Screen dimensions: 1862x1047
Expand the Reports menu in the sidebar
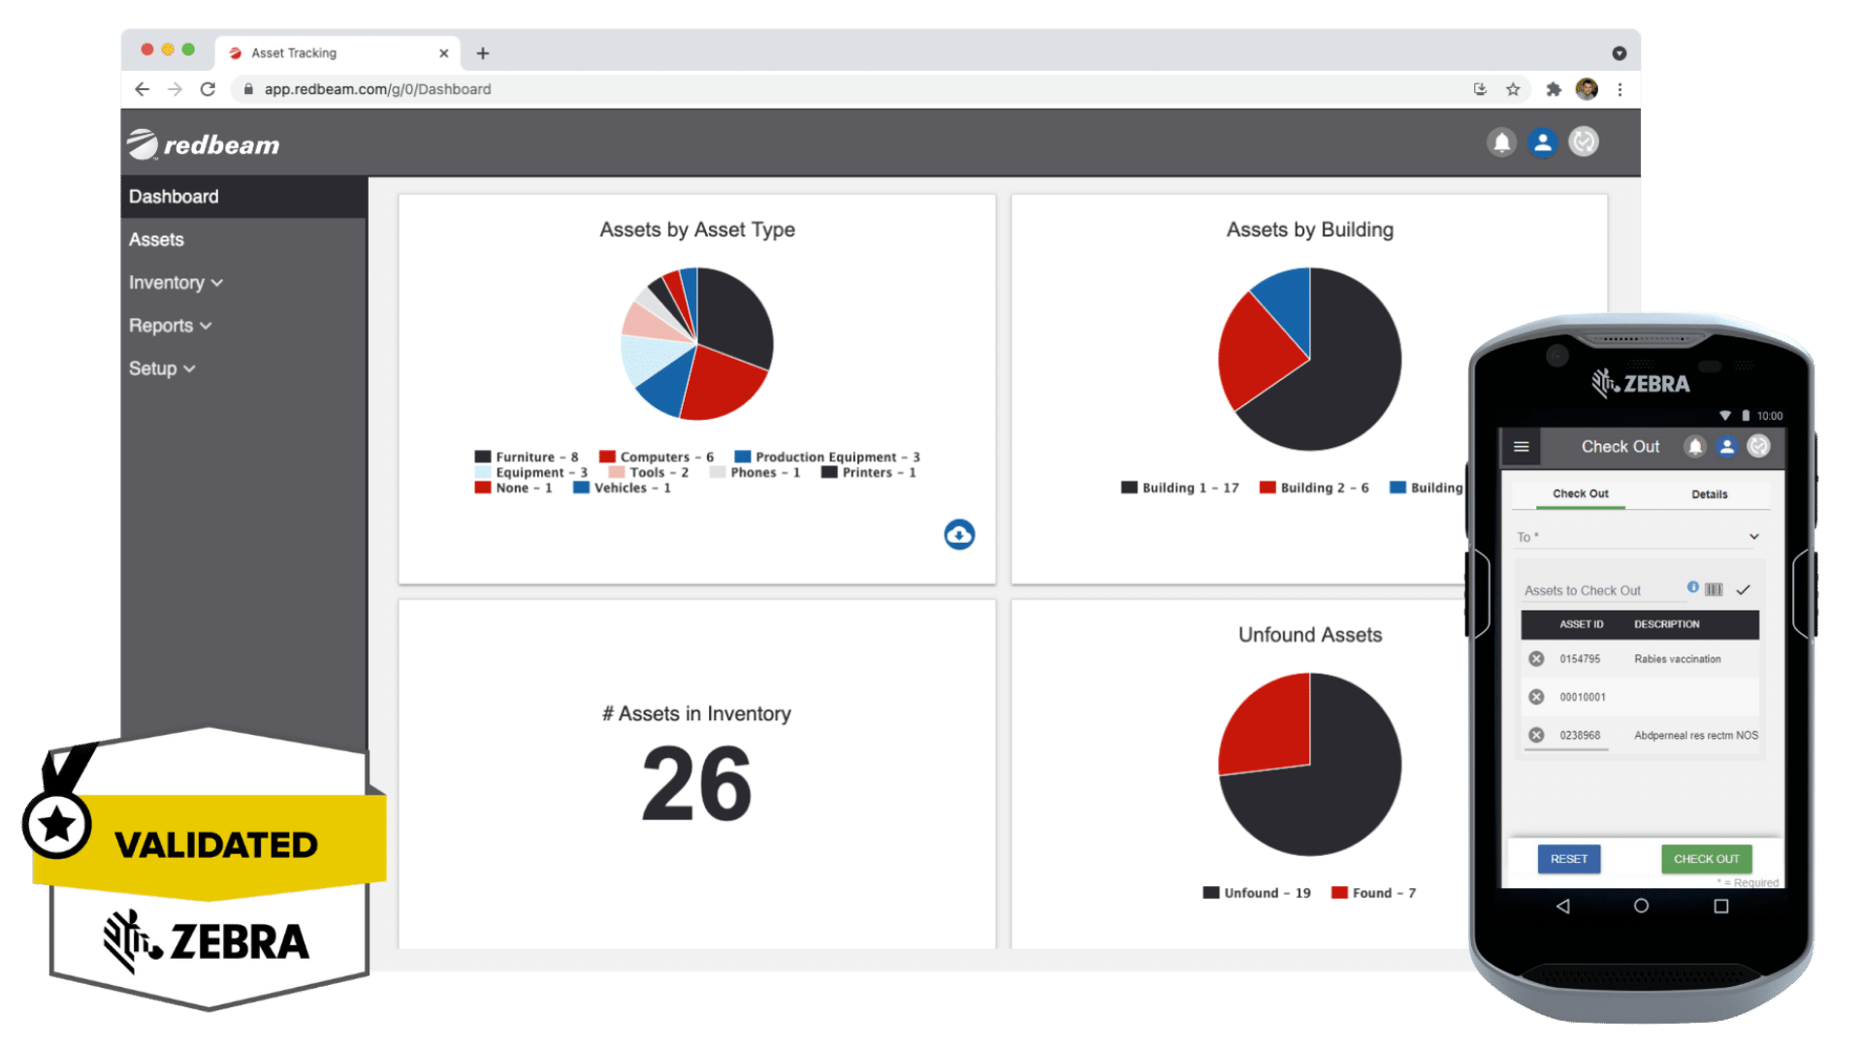pos(171,325)
